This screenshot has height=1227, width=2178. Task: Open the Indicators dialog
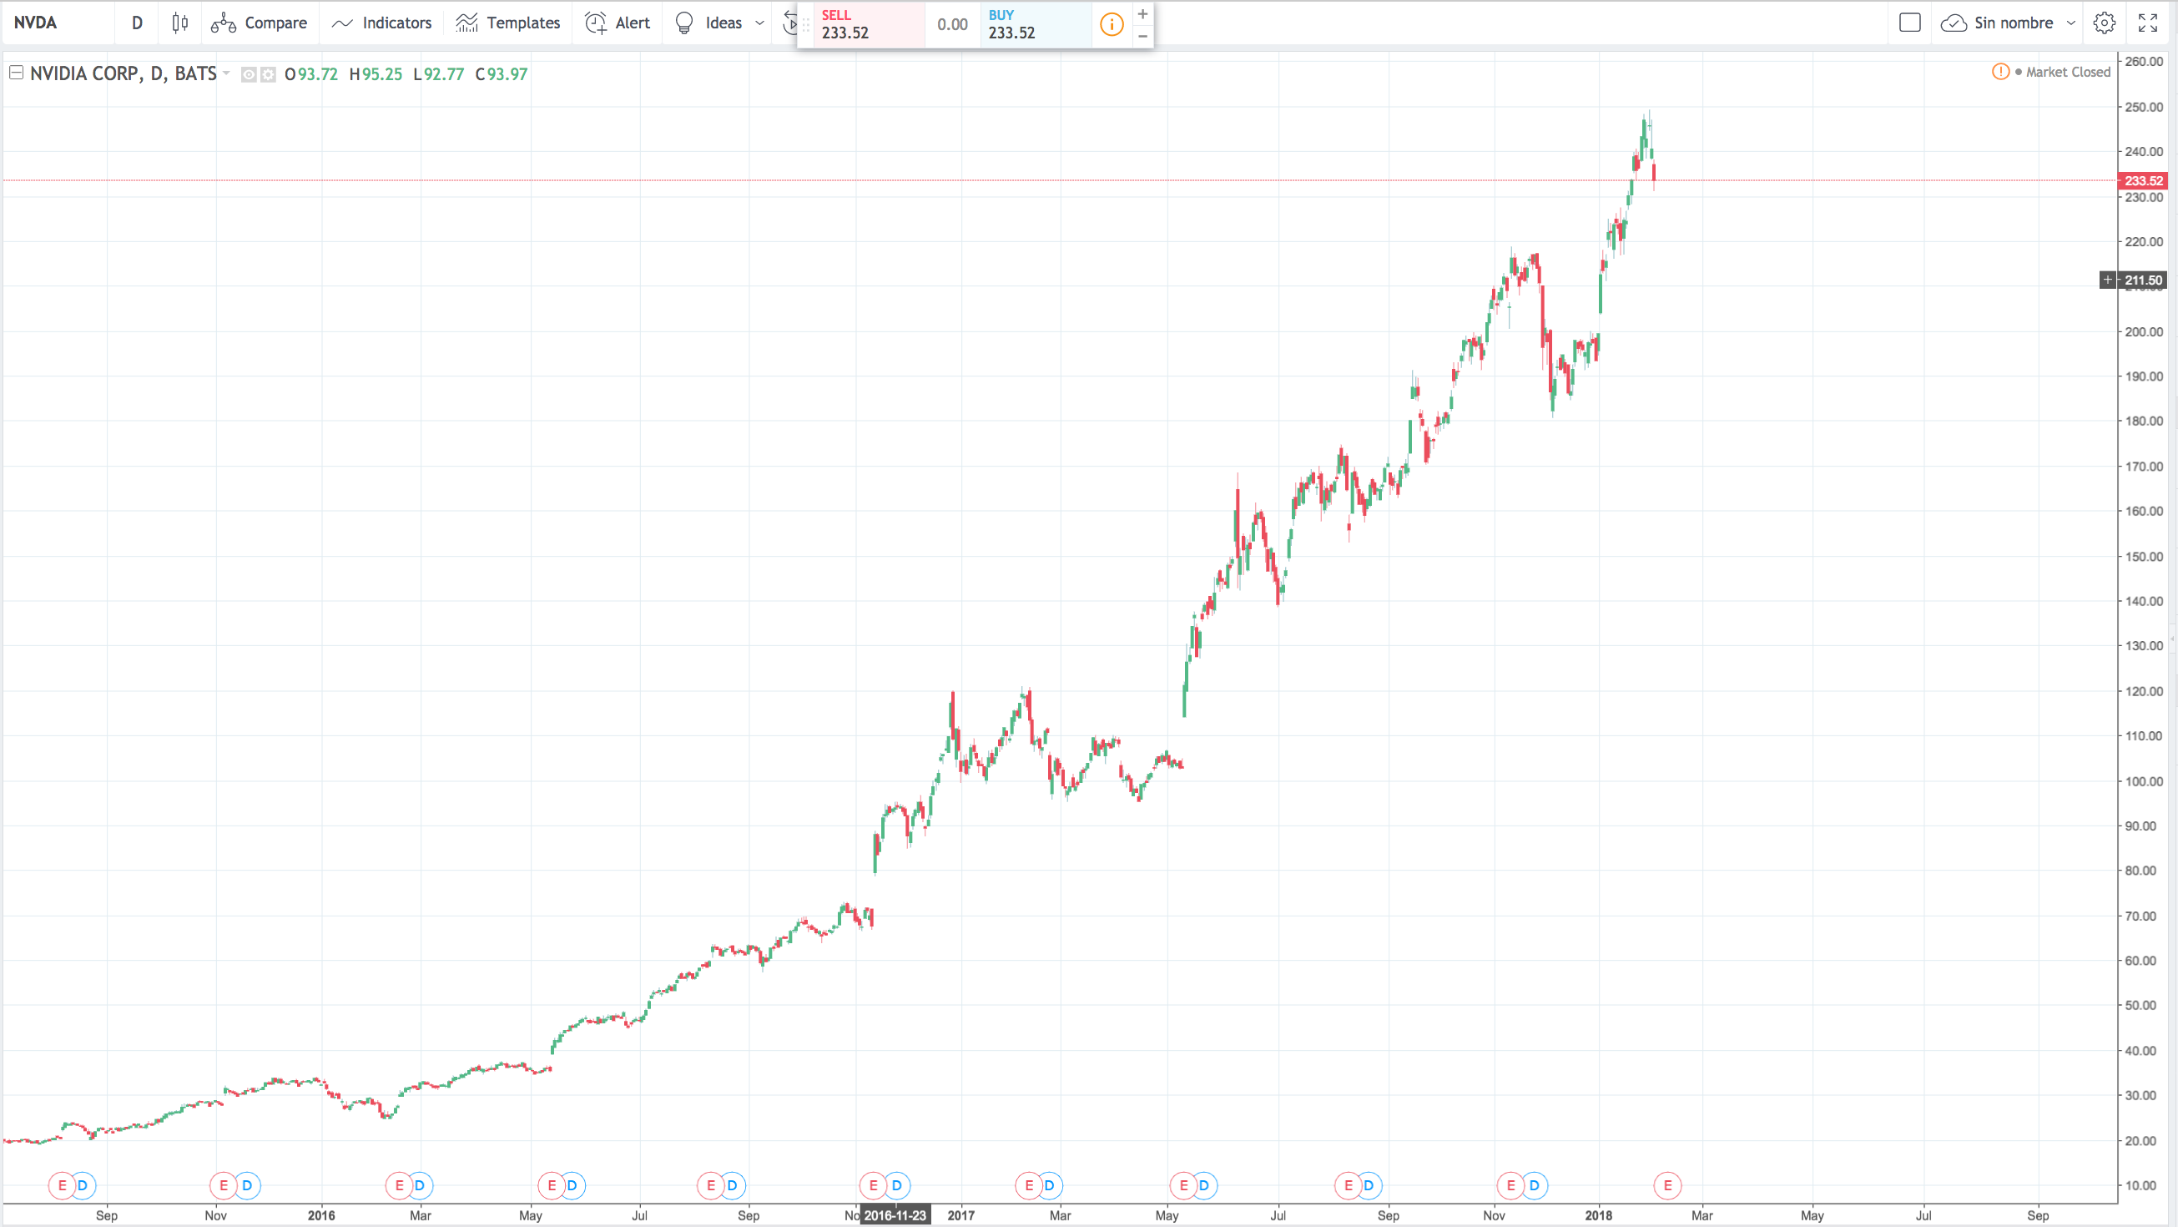point(381,23)
